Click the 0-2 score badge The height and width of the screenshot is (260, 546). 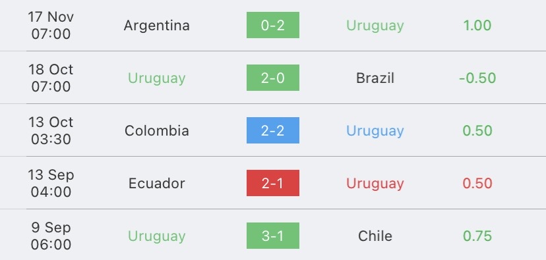[272, 25]
